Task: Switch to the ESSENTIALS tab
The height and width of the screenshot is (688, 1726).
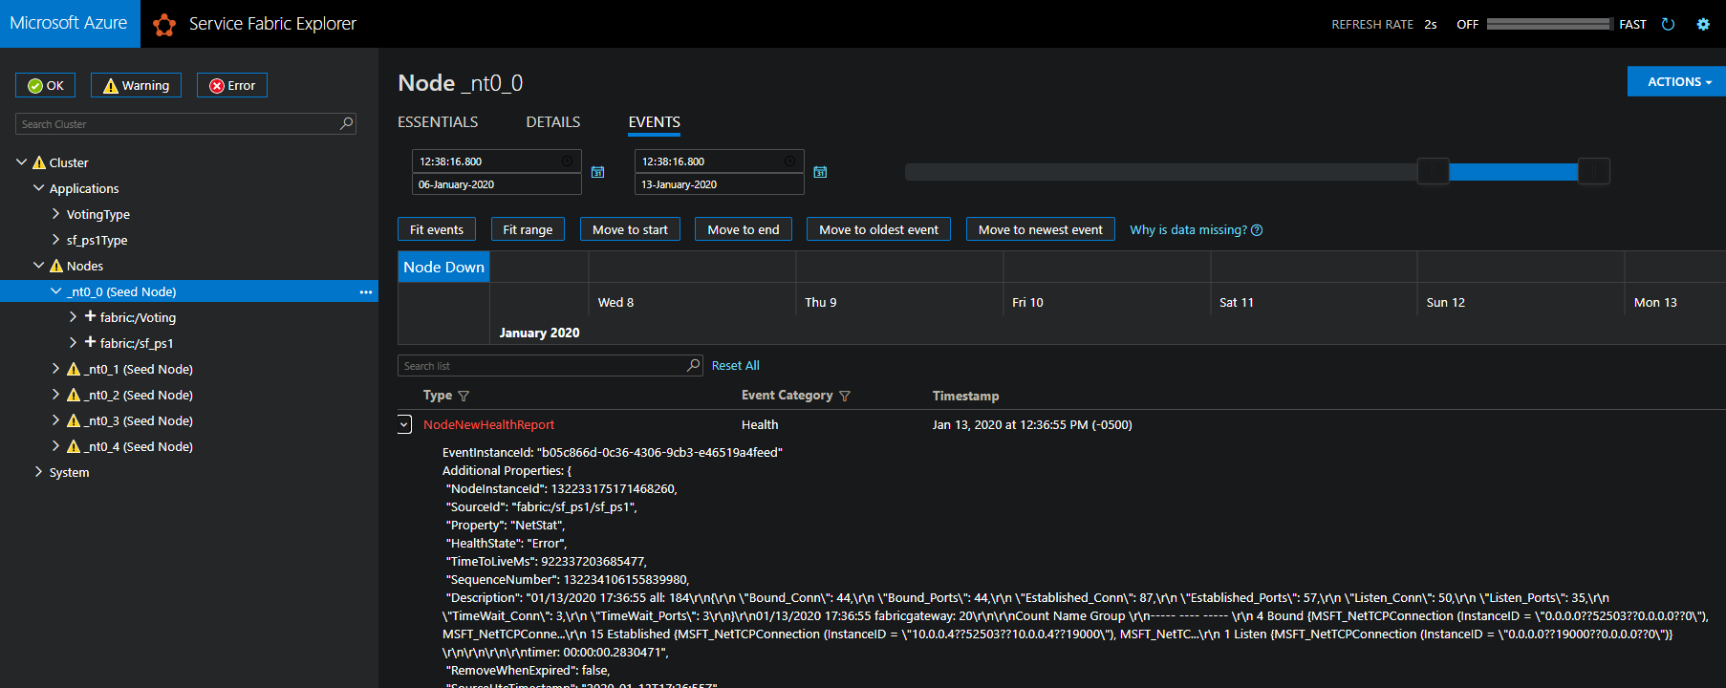Action: click(438, 122)
